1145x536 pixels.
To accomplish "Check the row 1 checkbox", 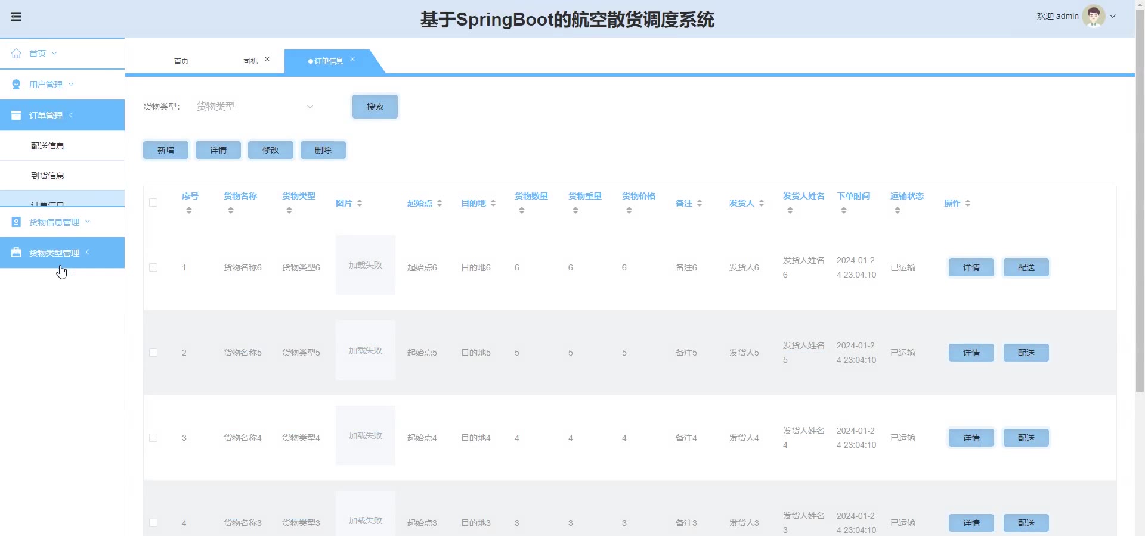I will point(153,267).
